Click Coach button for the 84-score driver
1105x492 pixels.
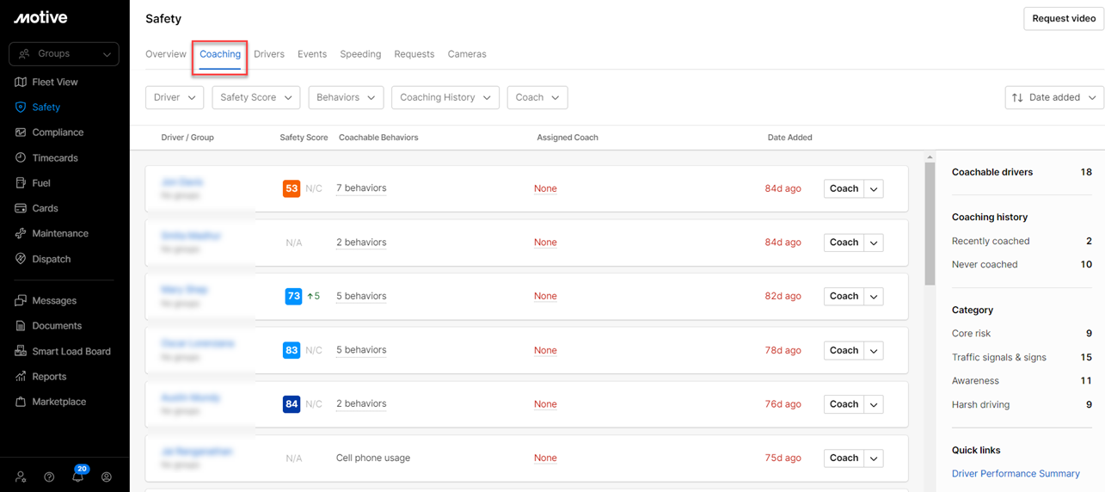click(x=844, y=403)
